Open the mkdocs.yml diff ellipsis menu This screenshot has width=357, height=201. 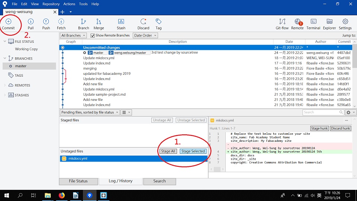[x=346, y=120]
